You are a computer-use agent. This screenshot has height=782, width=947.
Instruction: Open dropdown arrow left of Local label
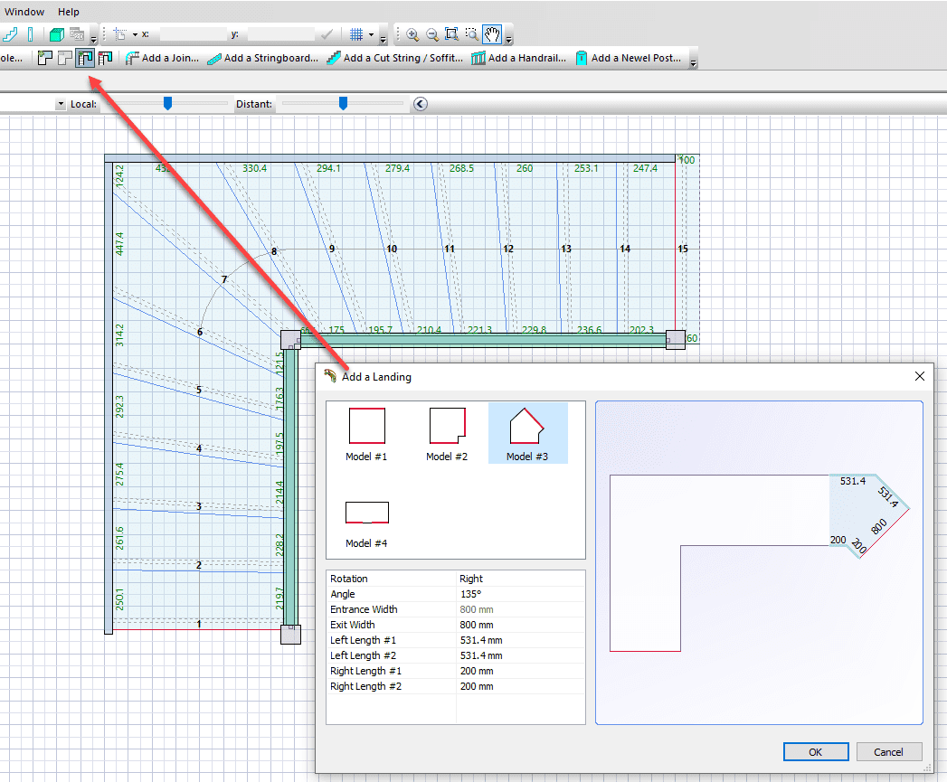pyautogui.click(x=61, y=104)
